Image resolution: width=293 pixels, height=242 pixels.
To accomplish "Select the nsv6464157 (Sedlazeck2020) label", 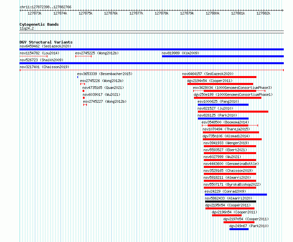I will (208, 74).
